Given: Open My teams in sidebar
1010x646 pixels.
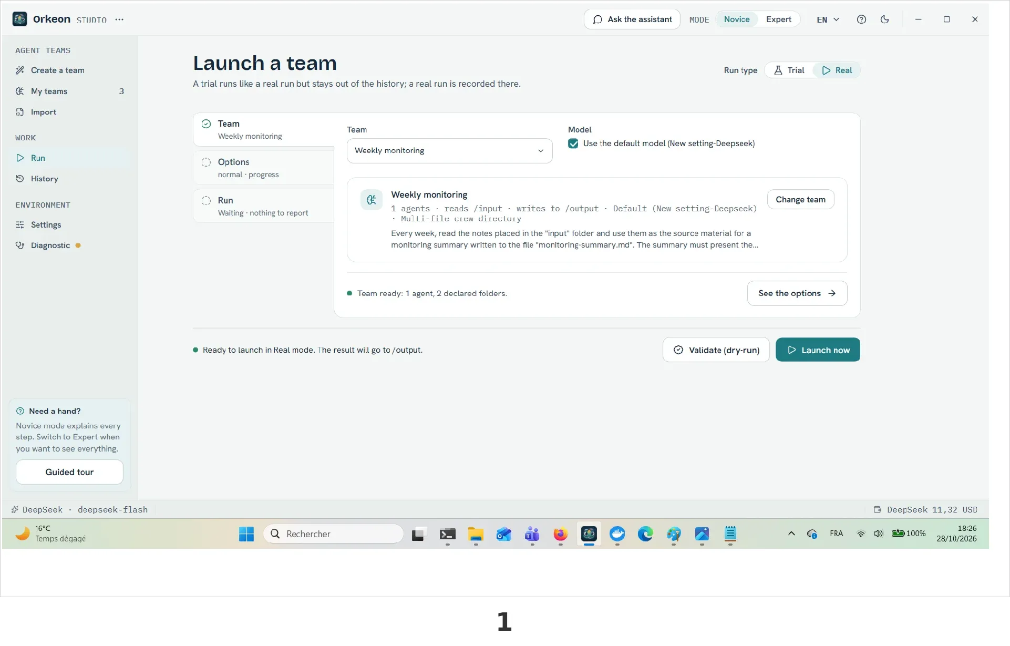Looking at the screenshot, I should click(x=69, y=91).
